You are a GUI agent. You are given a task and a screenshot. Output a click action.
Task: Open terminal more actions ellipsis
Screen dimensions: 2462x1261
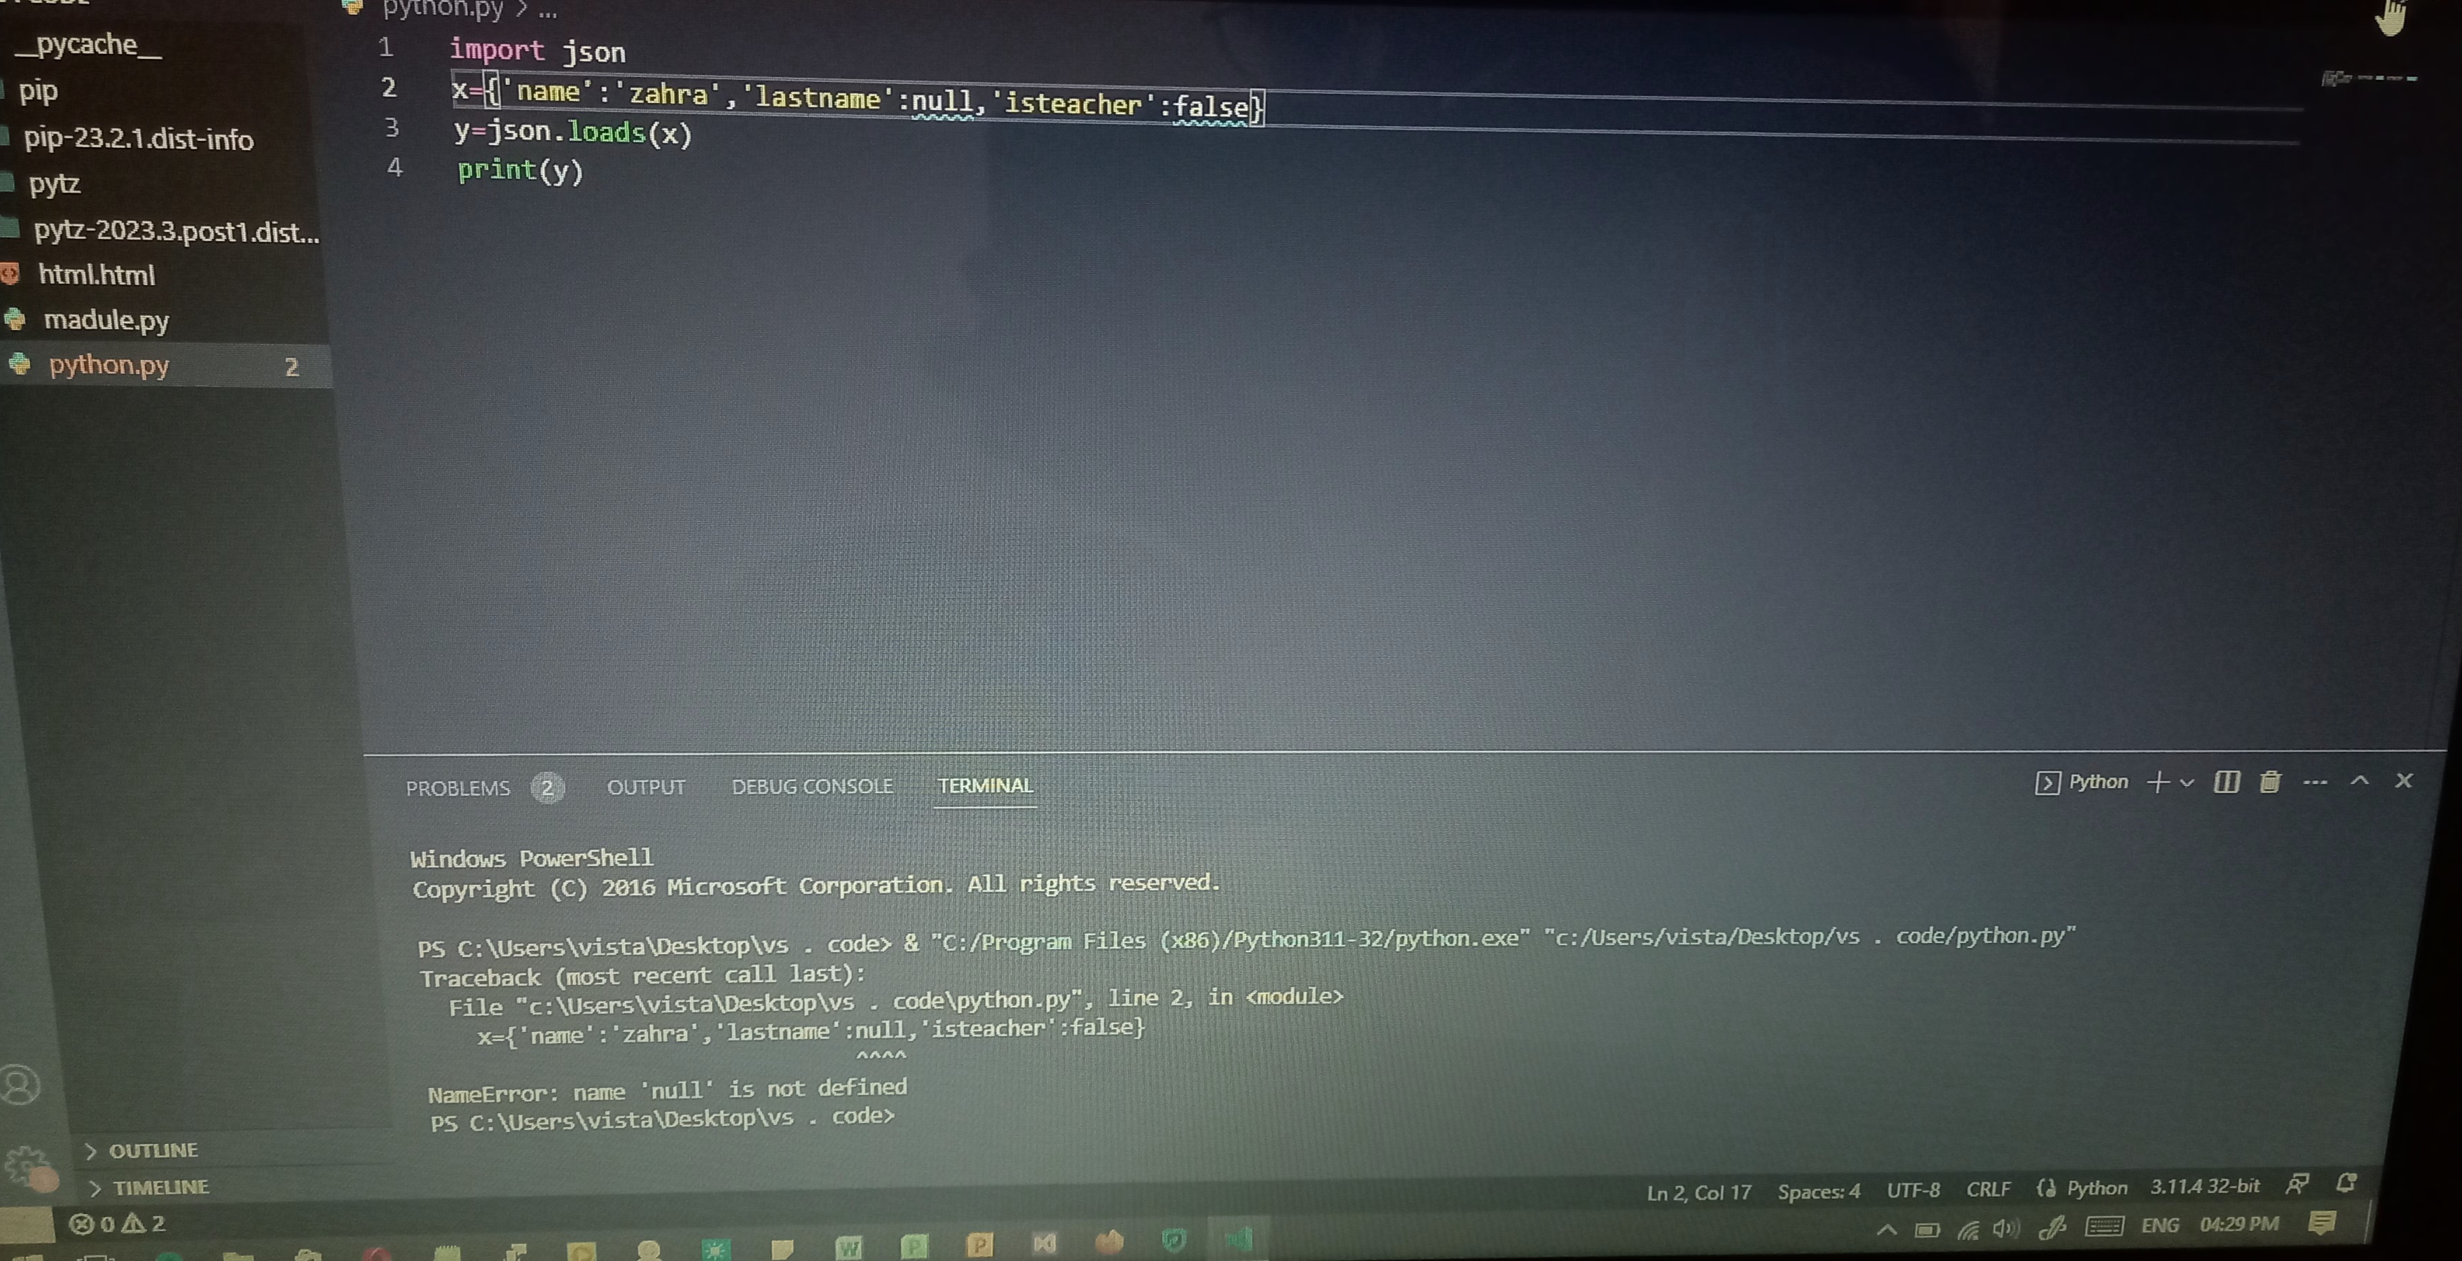[x=2314, y=783]
